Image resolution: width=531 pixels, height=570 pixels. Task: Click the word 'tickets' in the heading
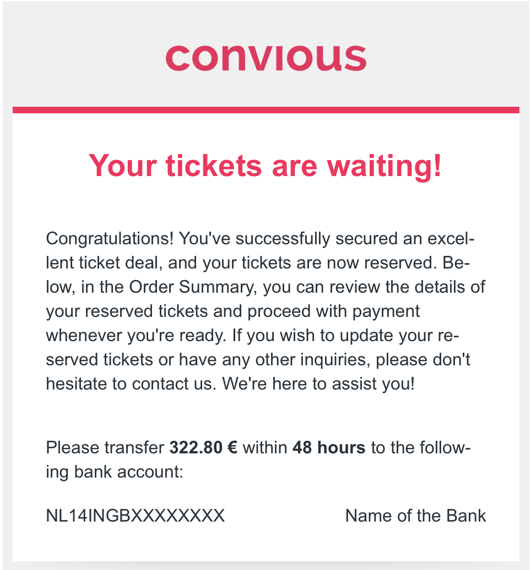214,167
